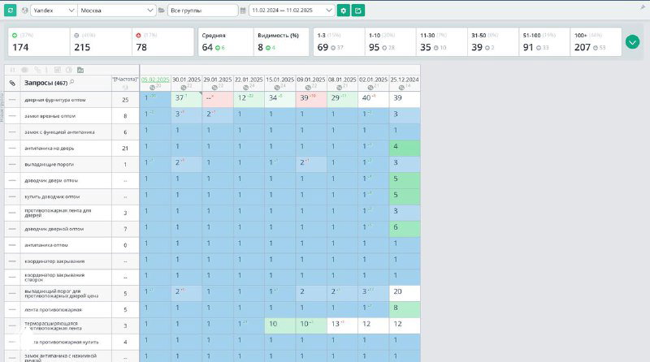This screenshot has height=362, width=650.
Task: Click the link icon in table header
Action: [x=12, y=84]
